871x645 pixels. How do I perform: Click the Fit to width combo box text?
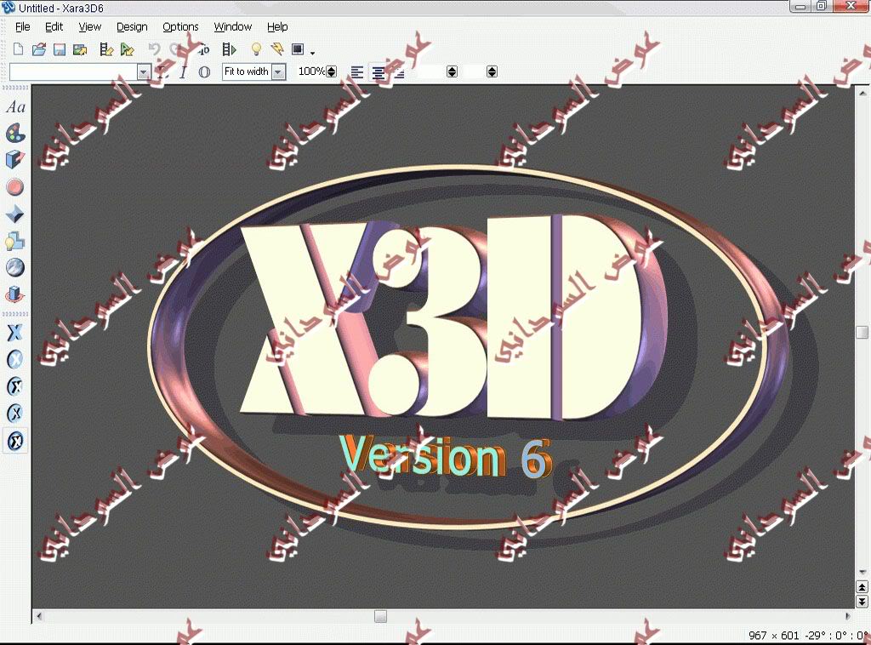point(246,71)
